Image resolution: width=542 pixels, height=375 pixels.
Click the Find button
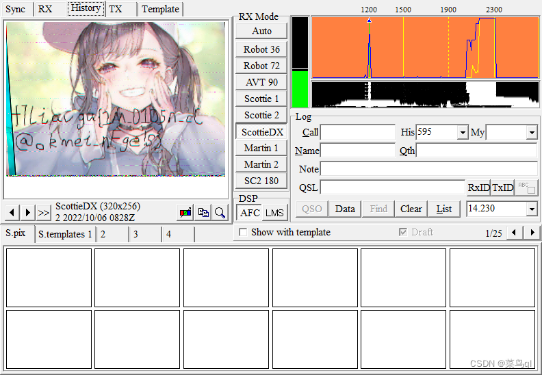378,209
